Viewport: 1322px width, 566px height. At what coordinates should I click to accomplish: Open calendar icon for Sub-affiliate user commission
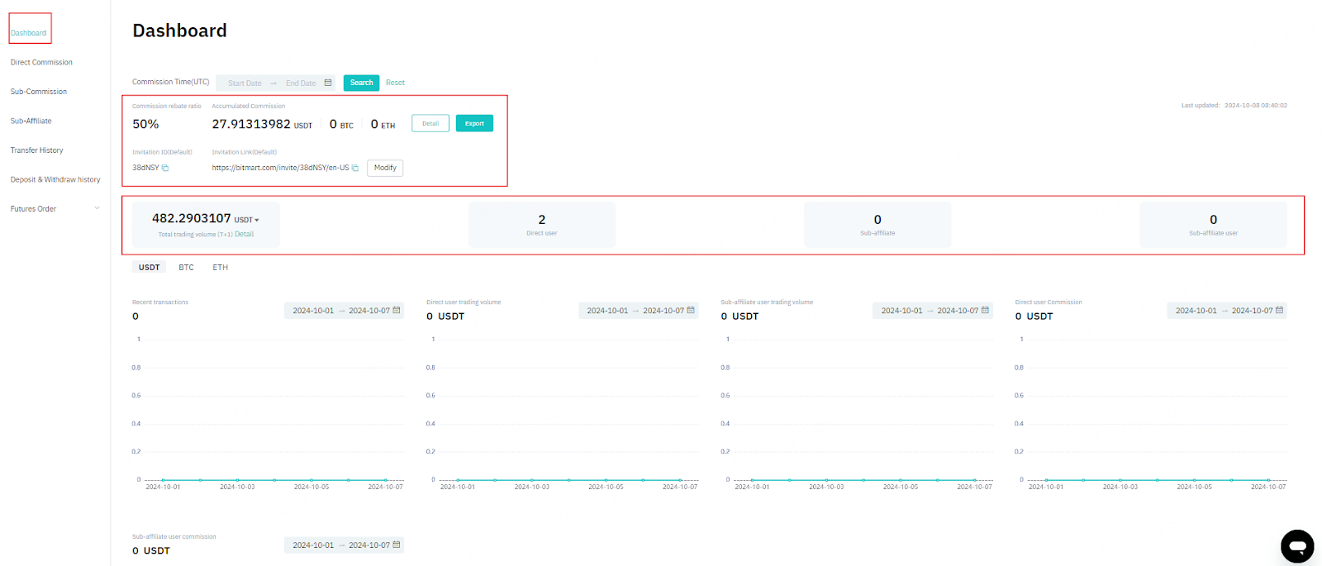point(397,545)
